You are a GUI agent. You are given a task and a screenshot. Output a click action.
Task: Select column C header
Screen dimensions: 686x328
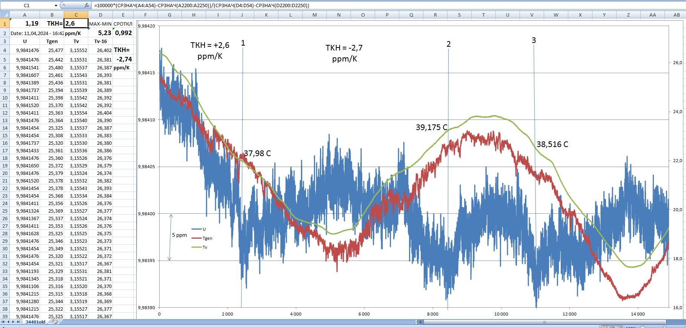coord(76,15)
